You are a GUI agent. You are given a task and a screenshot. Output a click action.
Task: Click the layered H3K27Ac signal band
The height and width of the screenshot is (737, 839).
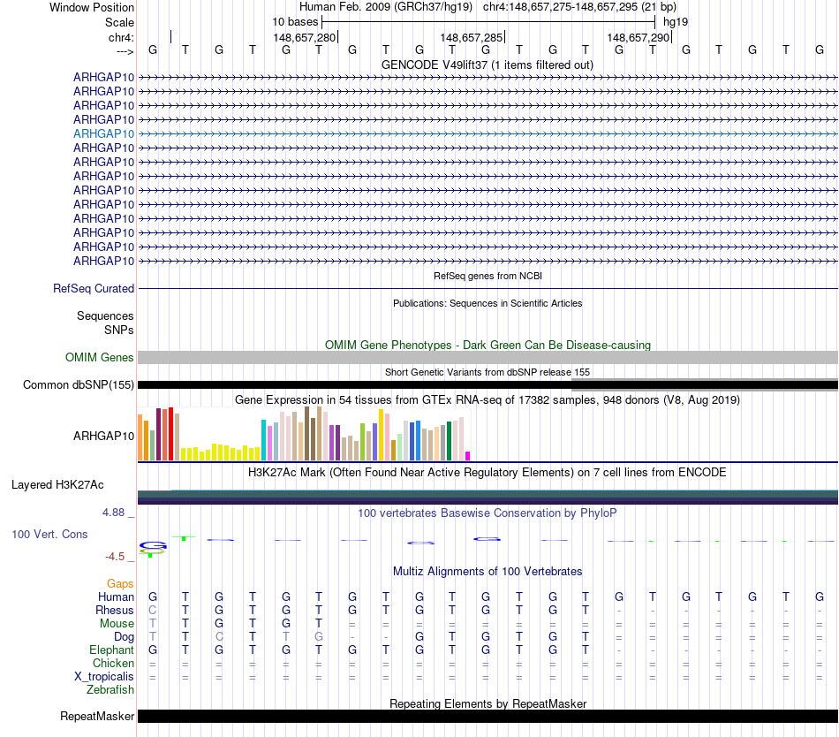[x=488, y=498]
